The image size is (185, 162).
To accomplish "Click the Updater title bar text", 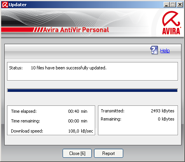I will 17,5.
